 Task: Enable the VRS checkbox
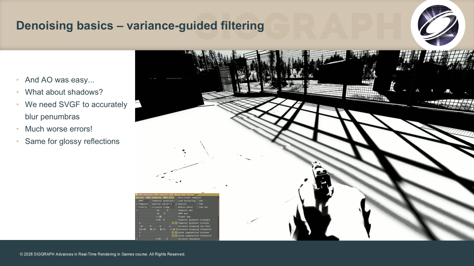[197, 201]
